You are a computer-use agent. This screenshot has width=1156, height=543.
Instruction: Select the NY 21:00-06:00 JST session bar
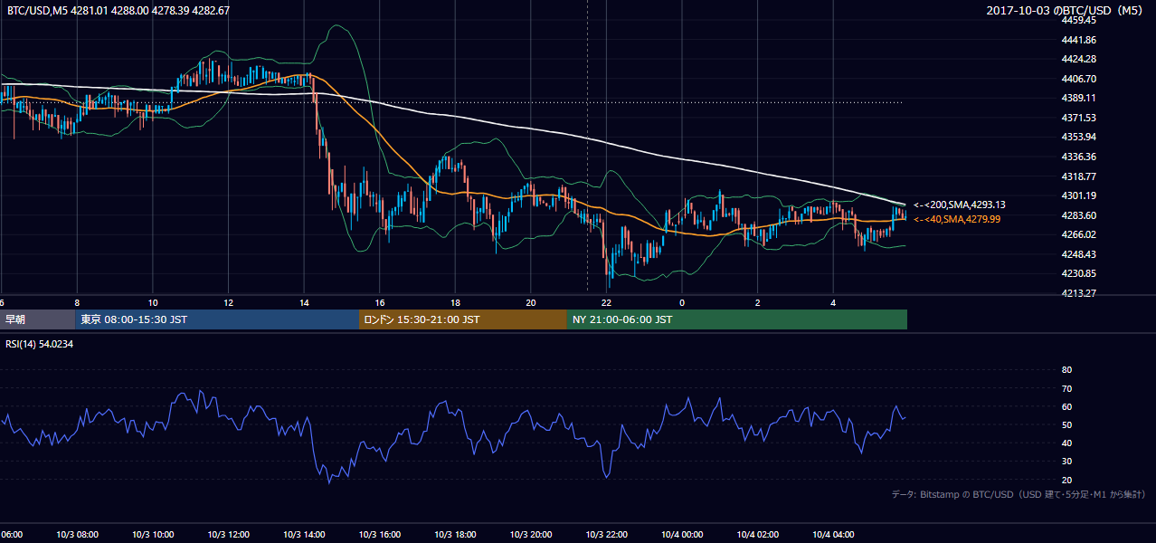click(737, 319)
